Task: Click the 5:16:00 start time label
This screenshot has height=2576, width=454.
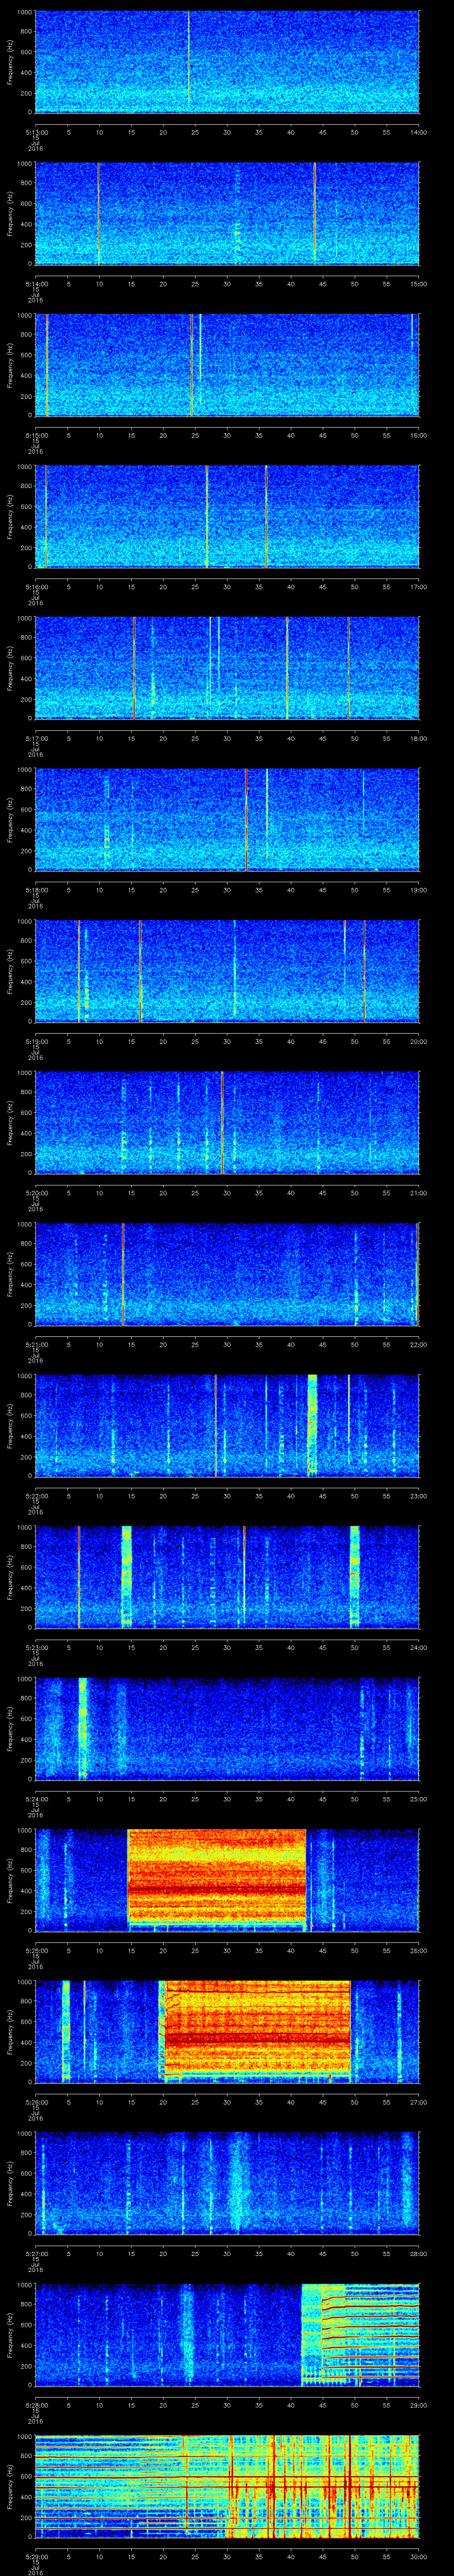Action: point(36,586)
